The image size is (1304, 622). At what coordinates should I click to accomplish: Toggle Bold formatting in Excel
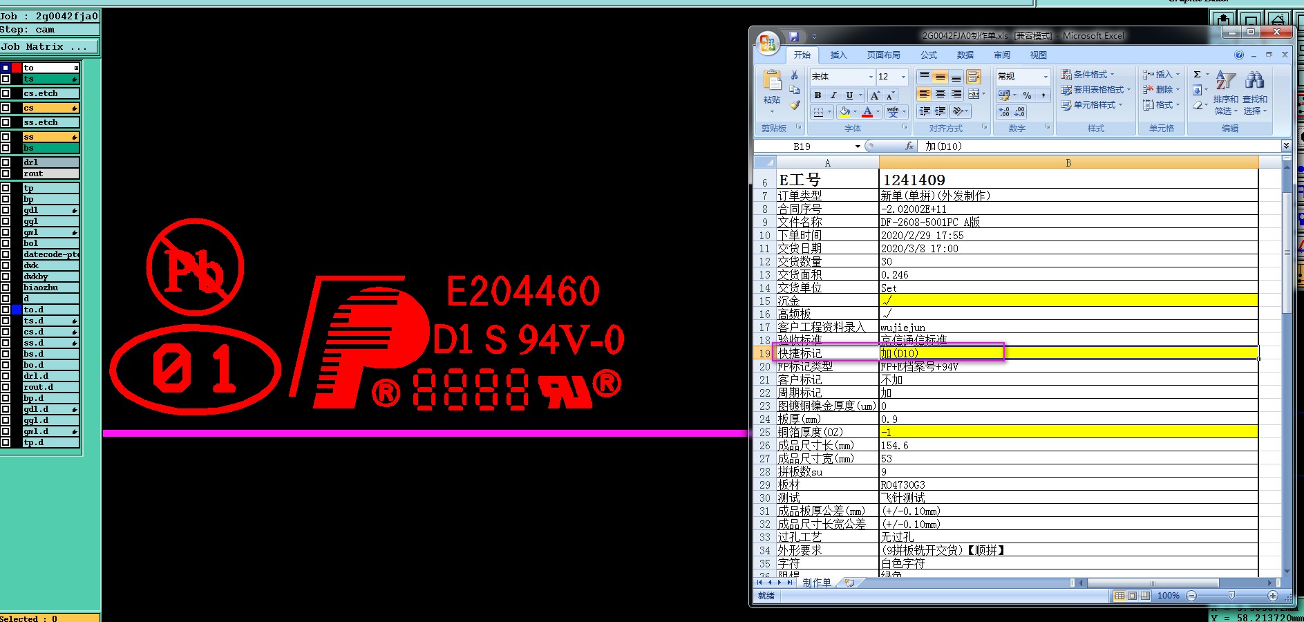818,95
